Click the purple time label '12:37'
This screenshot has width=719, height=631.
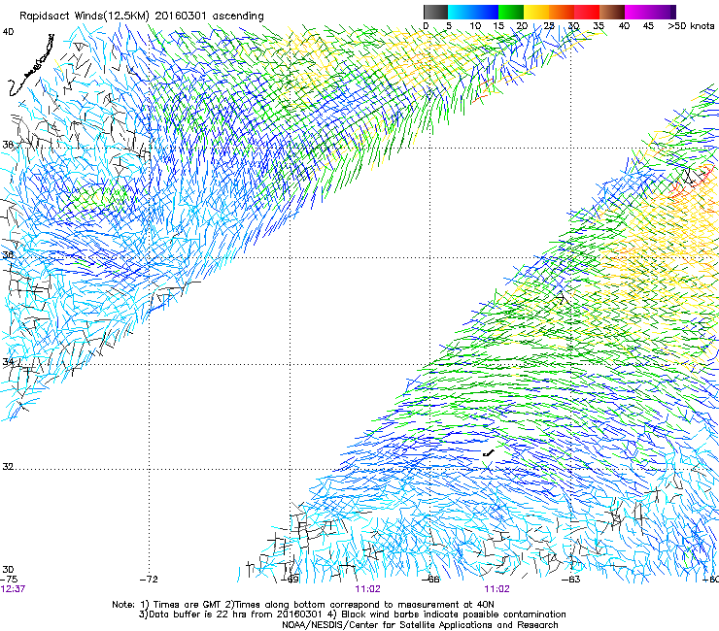point(13,589)
